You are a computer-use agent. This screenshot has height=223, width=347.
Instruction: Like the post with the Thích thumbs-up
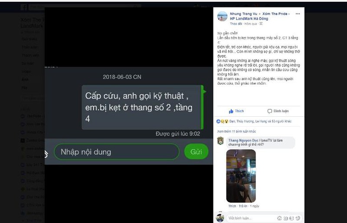pyautogui.click(x=236, y=111)
